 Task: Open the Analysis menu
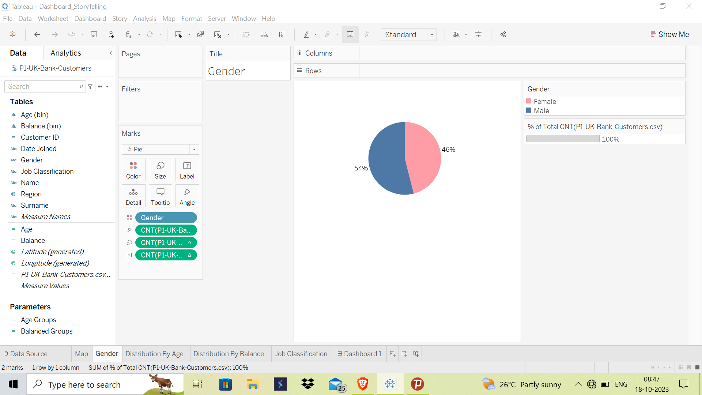point(144,18)
